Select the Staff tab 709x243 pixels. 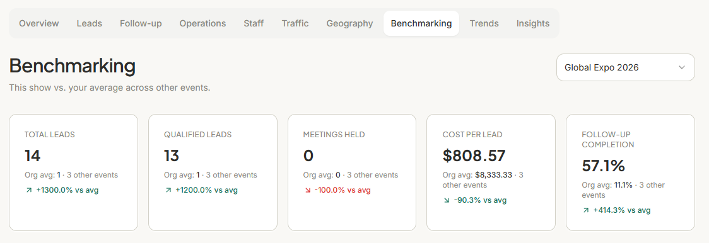pyautogui.click(x=254, y=23)
